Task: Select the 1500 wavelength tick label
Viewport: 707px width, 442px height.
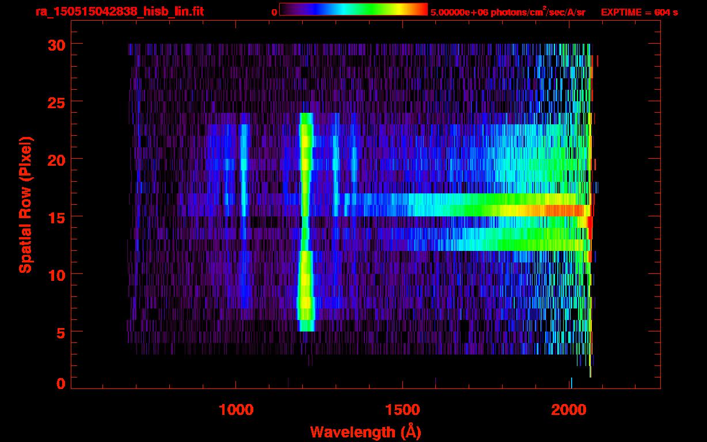Action: pyautogui.click(x=402, y=410)
